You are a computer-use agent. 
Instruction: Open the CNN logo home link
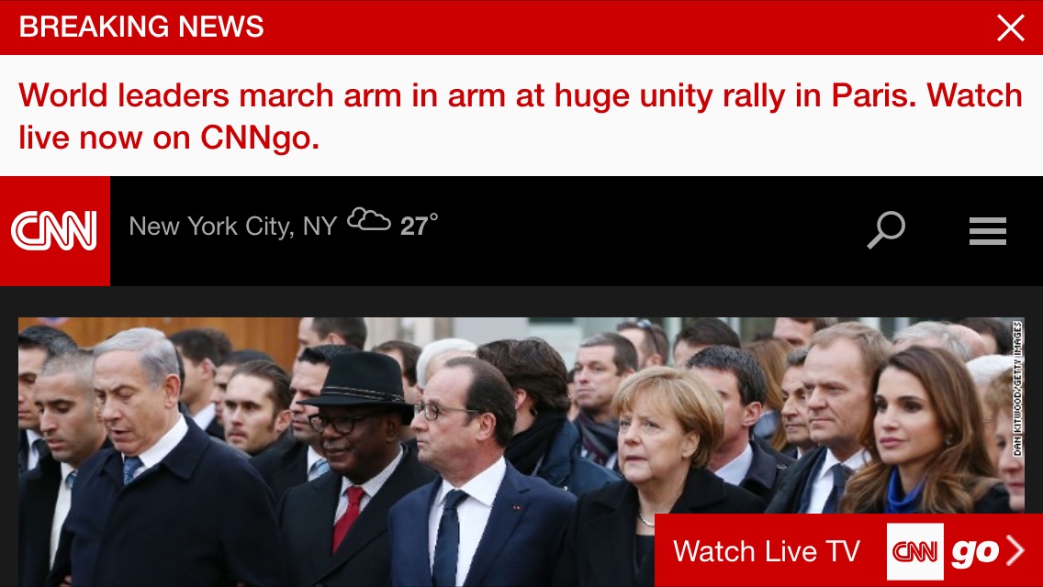(54, 231)
